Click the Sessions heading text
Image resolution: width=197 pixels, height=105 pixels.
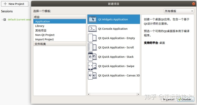point(7,11)
